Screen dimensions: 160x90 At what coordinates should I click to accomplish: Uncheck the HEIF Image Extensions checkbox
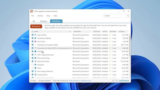tap(32, 55)
